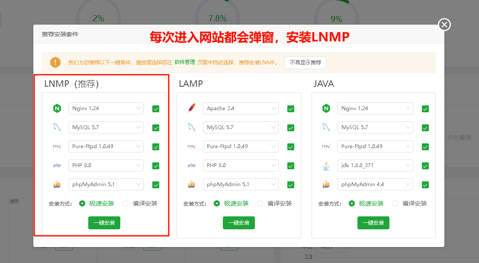Uncheck Pure-Ftpd in LAMP column
479x263 pixels.
pyautogui.click(x=290, y=147)
